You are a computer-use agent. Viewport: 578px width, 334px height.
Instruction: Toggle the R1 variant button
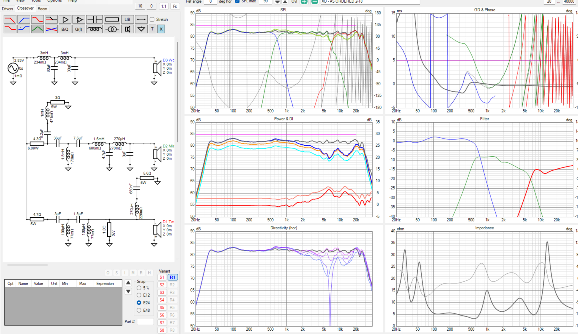pos(172,277)
